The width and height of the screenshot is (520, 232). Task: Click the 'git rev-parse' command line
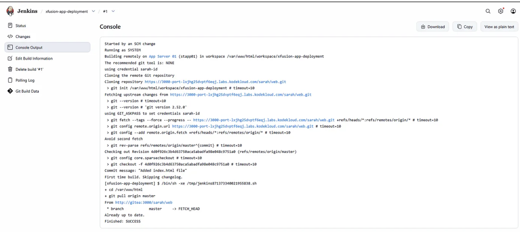click(x=174, y=145)
